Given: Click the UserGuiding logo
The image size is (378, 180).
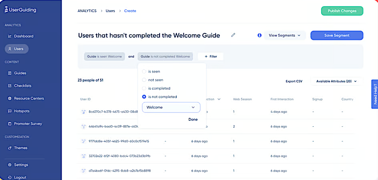Looking at the screenshot, I should point(20,10).
